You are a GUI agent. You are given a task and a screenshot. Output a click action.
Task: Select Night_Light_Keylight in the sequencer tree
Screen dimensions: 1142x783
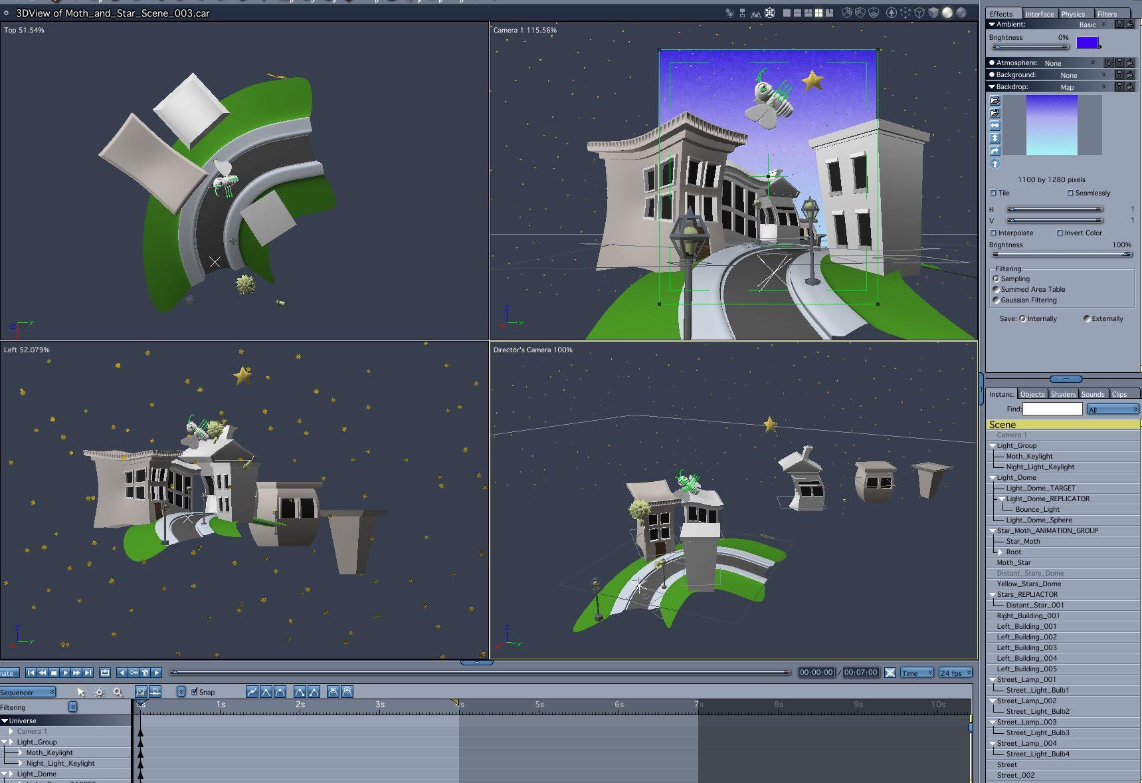(x=60, y=763)
